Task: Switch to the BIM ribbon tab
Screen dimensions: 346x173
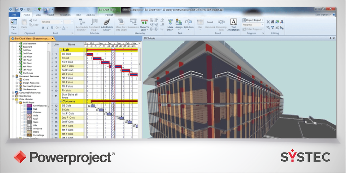Action: point(78,15)
